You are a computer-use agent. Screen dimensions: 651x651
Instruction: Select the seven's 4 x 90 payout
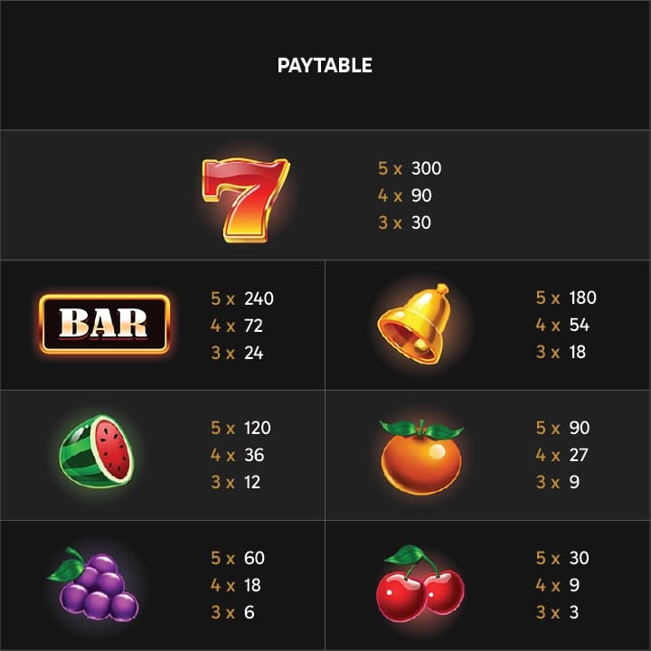[405, 195]
